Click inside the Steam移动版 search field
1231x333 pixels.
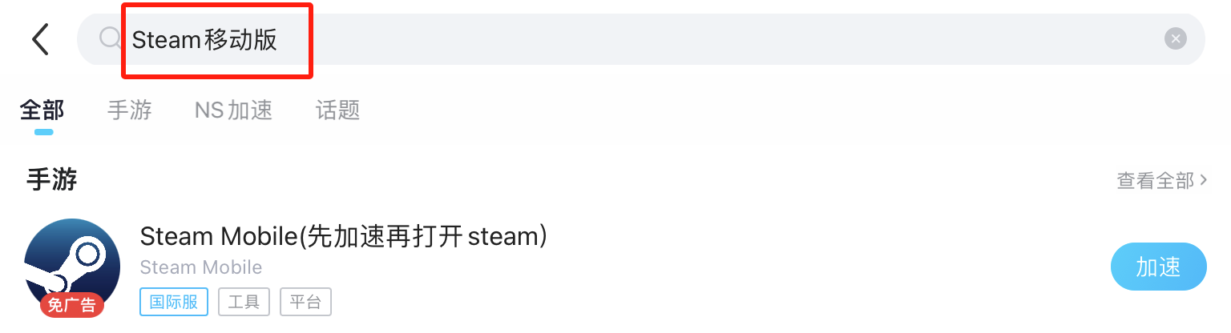(x=640, y=38)
